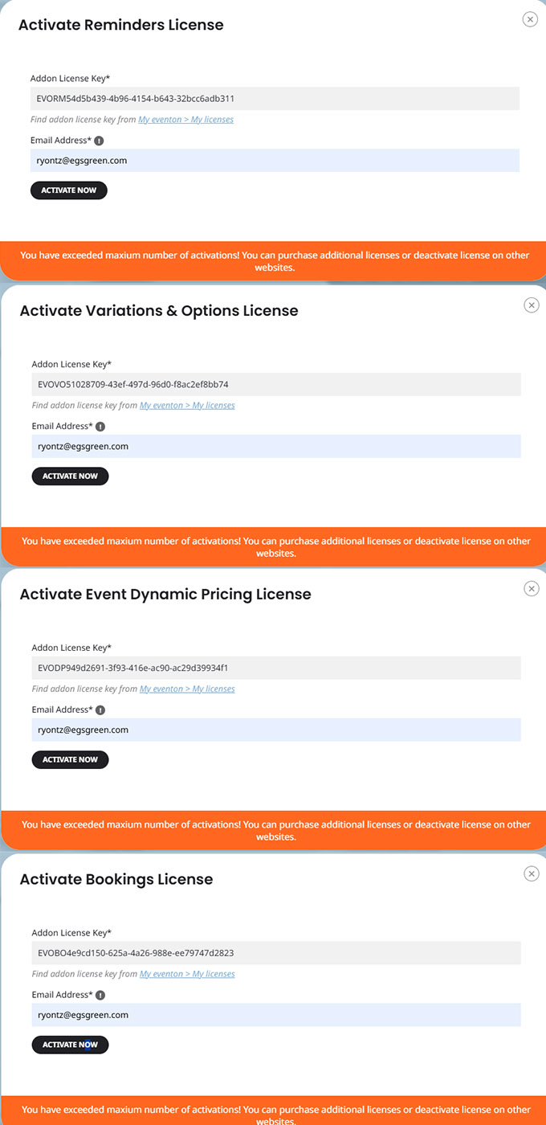Close the Variations & Options License dialog
This screenshot has width=546, height=1125.
click(x=531, y=305)
